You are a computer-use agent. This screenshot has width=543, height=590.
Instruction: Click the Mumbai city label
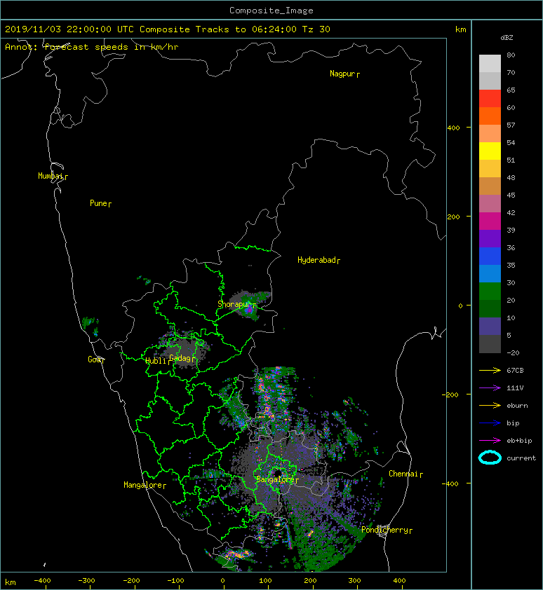(53, 176)
